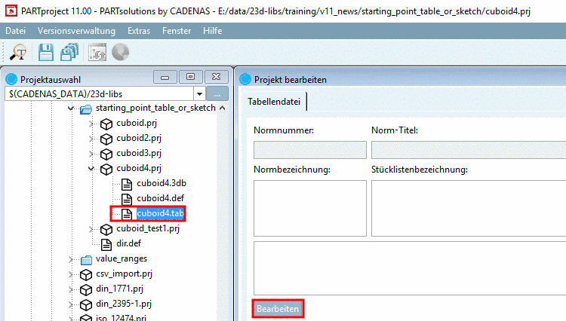Open the Extras menu
Viewport: 566px width, 321px height.
coord(139,31)
